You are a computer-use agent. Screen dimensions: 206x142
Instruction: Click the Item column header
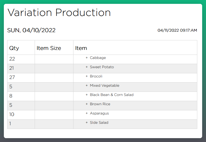point(81,48)
